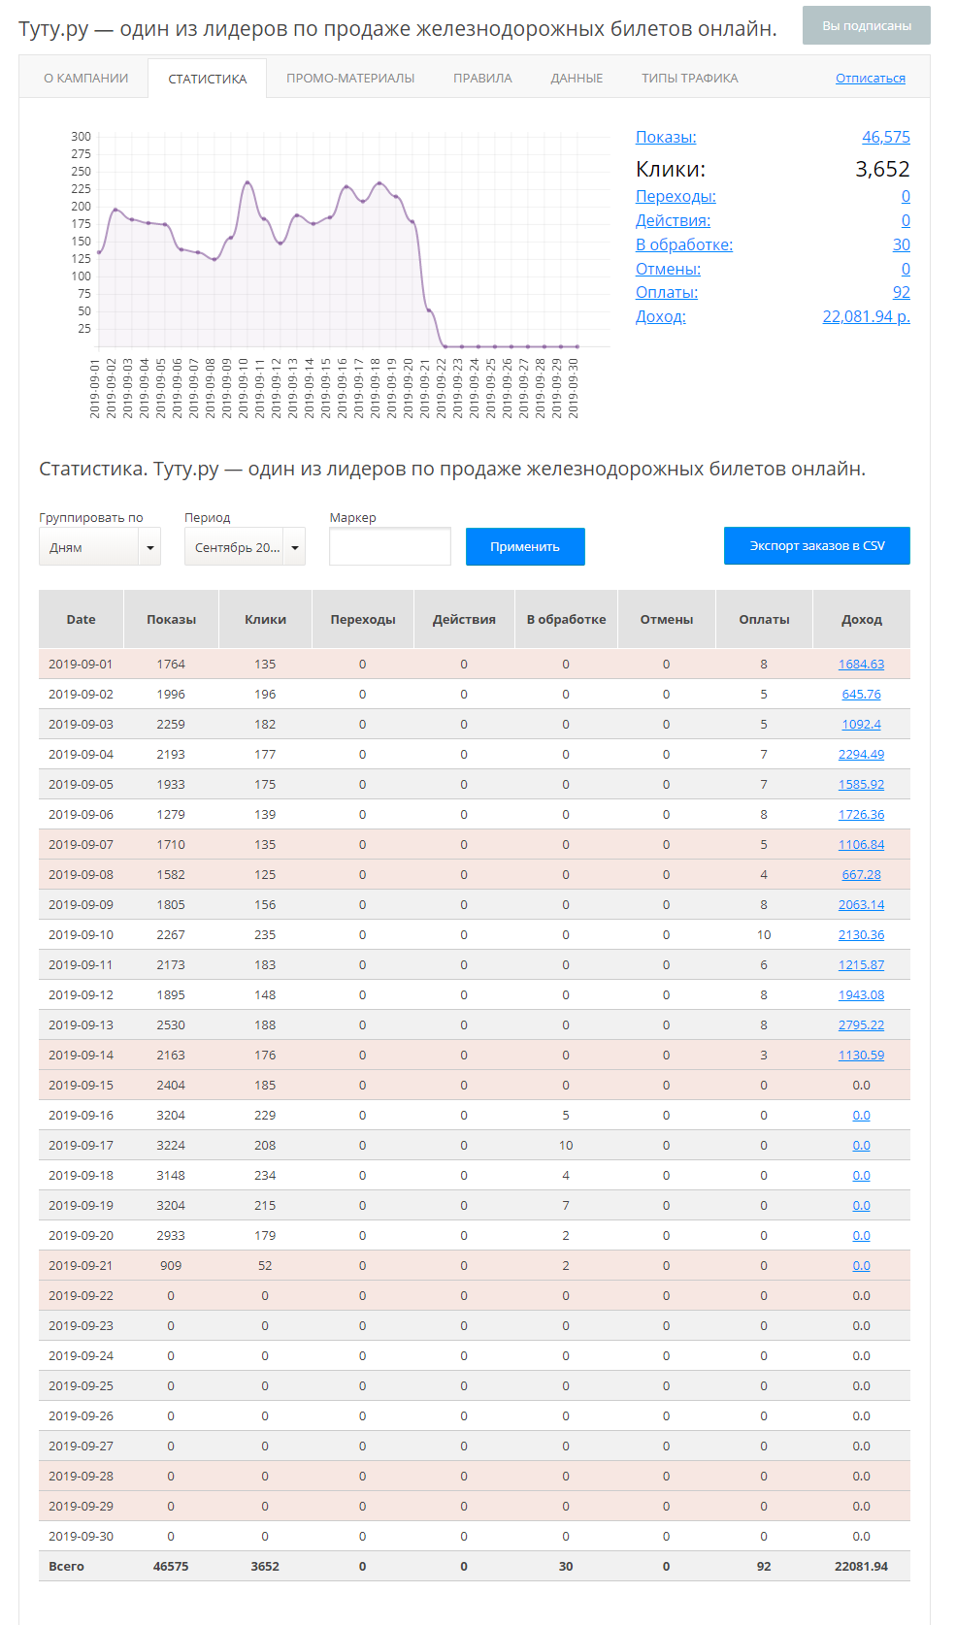956x1625 pixels.
Task: Click the Вы подписаны button
Action: pos(866,25)
